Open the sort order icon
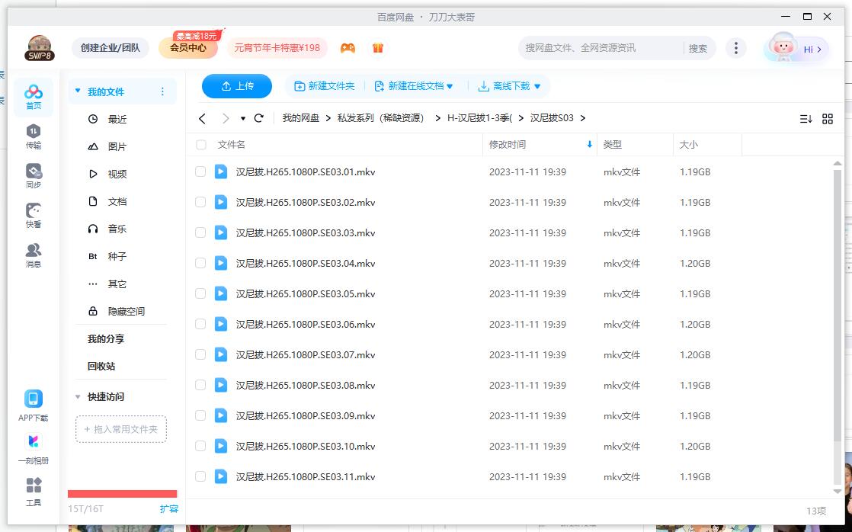The height and width of the screenshot is (532, 852). (806, 119)
